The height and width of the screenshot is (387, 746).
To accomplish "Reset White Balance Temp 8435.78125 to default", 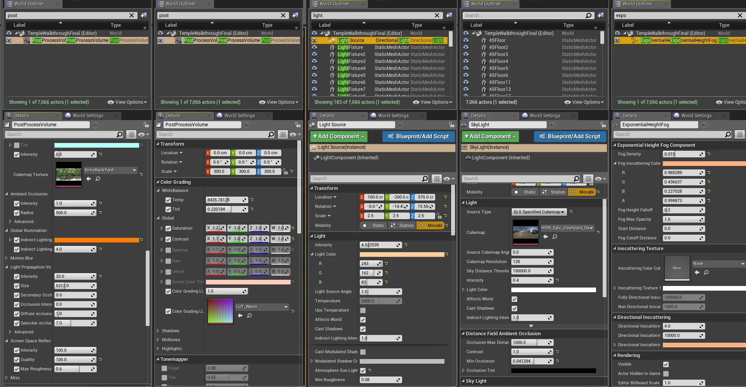I will click(x=252, y=200).
